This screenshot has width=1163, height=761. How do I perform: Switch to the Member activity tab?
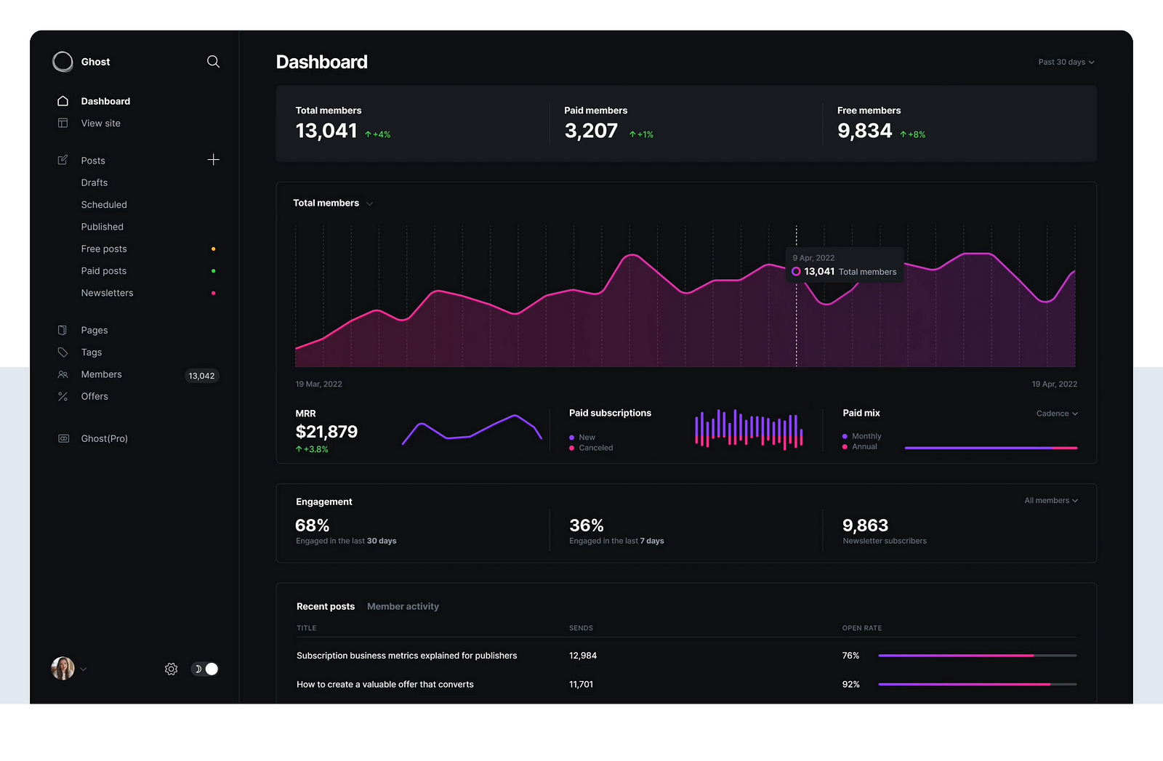pyautogui.click(x=403, y=607)
